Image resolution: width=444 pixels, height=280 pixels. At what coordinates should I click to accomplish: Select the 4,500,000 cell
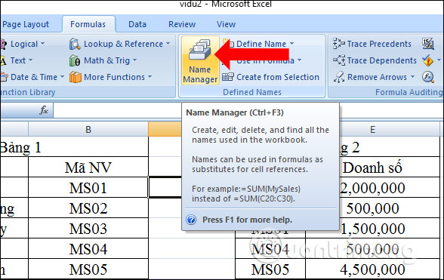pos(373,269)
